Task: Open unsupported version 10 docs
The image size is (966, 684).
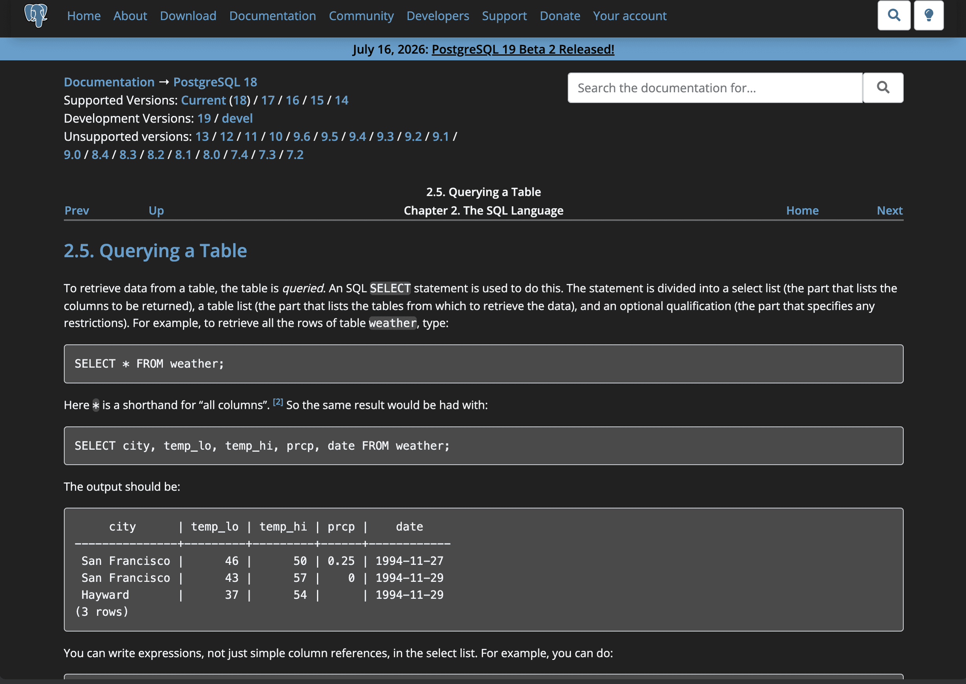Action: point(276,136)
